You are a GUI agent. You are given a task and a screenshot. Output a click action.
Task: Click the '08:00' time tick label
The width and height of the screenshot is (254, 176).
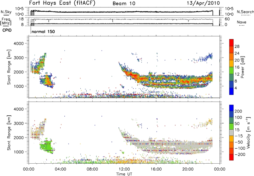tap(92, 169)
